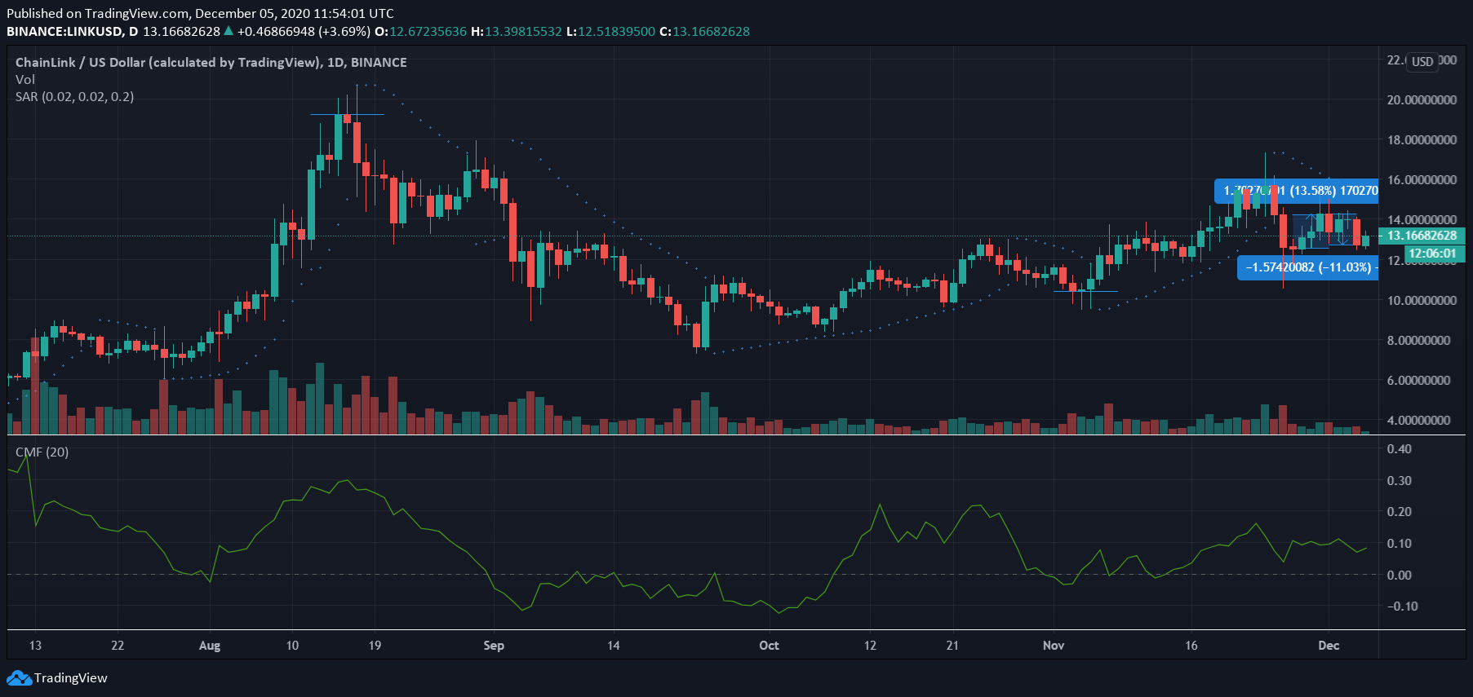Open the USD currency selector
Viewport: 1473px width, 697px height.
coord(1422,62)
